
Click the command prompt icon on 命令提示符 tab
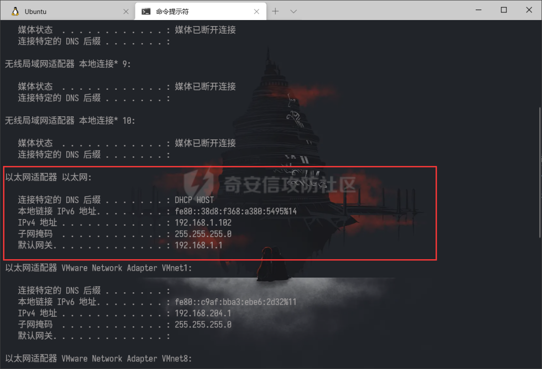(x=146, y=12)
